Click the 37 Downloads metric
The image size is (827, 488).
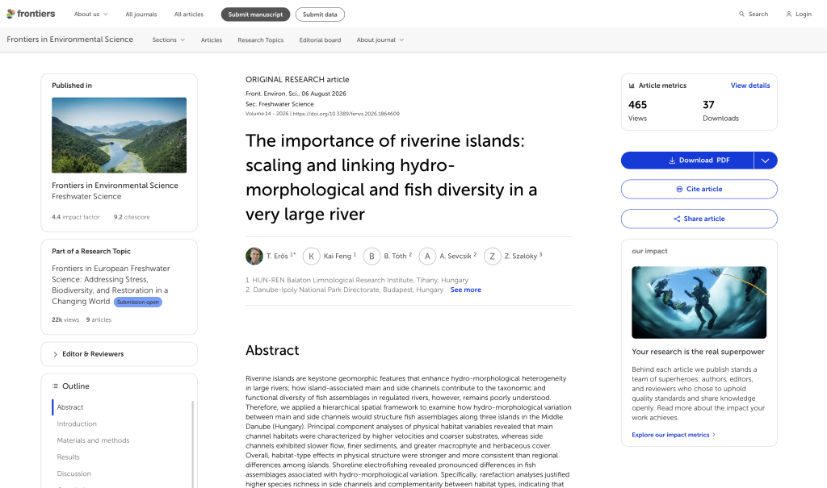click(x=720, y=111)
